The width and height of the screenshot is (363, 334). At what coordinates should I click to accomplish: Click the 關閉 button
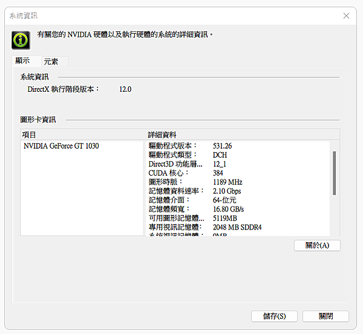pos(325,316)
